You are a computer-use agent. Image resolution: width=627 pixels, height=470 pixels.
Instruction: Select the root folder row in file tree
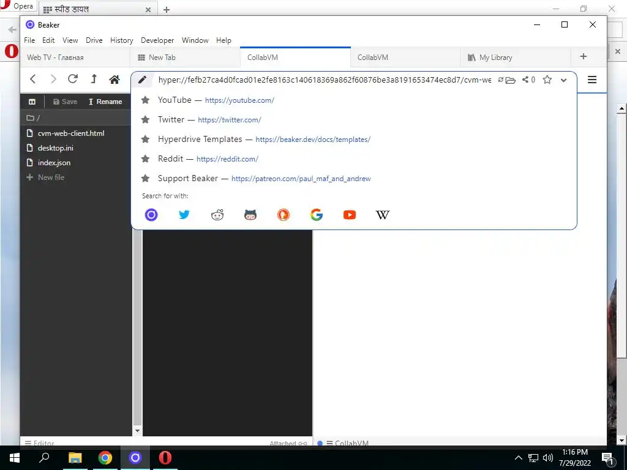coord(75,117)
